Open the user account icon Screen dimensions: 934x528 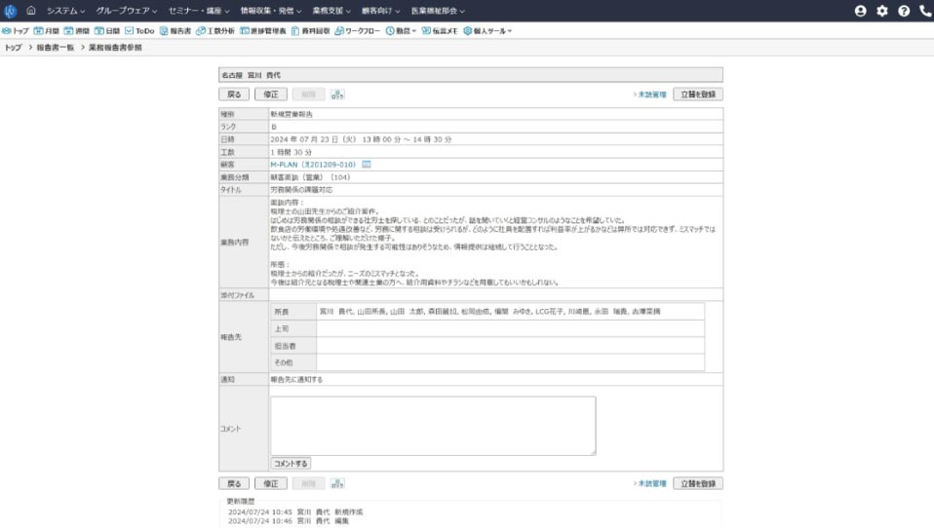pyautogui.click(x=860, y=11)
